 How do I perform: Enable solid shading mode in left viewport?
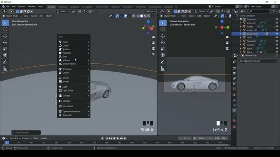click(142, 16)
